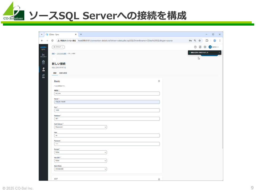Click the CData Sync logo
The width and height of the screenshot is (256, 192).
[43, 48]
